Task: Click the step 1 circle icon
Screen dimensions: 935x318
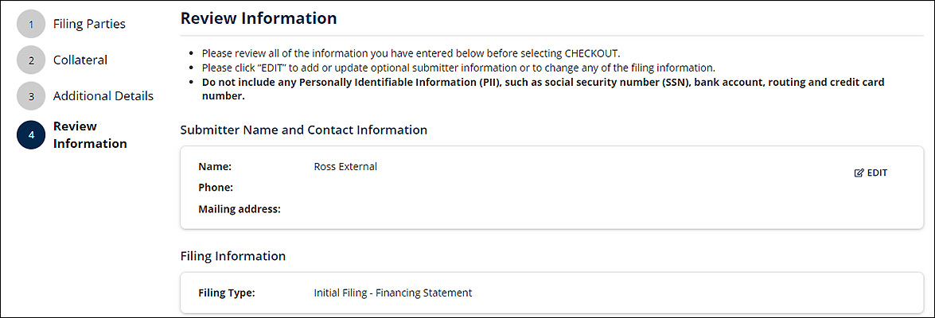Action: pos(31,25)
